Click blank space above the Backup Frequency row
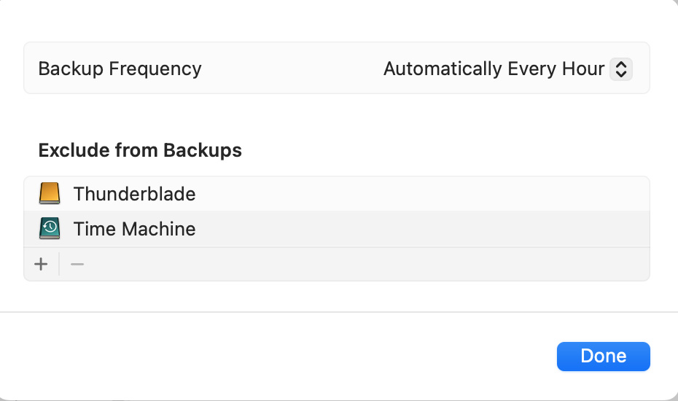 click(335, 20)
